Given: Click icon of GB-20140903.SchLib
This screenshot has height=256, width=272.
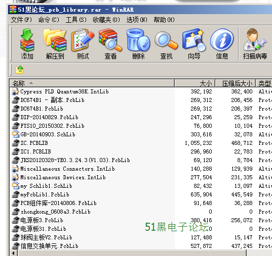Looking at the screenshot, I should tap(15, 134).
